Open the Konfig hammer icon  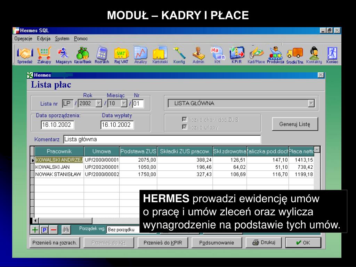point(179,55)
